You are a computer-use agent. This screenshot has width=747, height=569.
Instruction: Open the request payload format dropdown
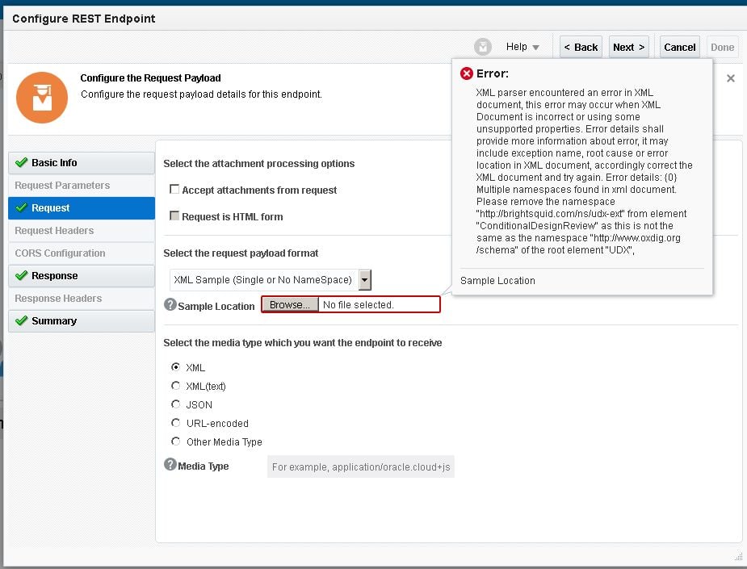point(365,278)
